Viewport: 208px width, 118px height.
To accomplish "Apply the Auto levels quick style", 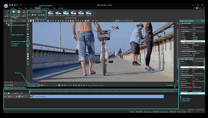I will point(58,13).
